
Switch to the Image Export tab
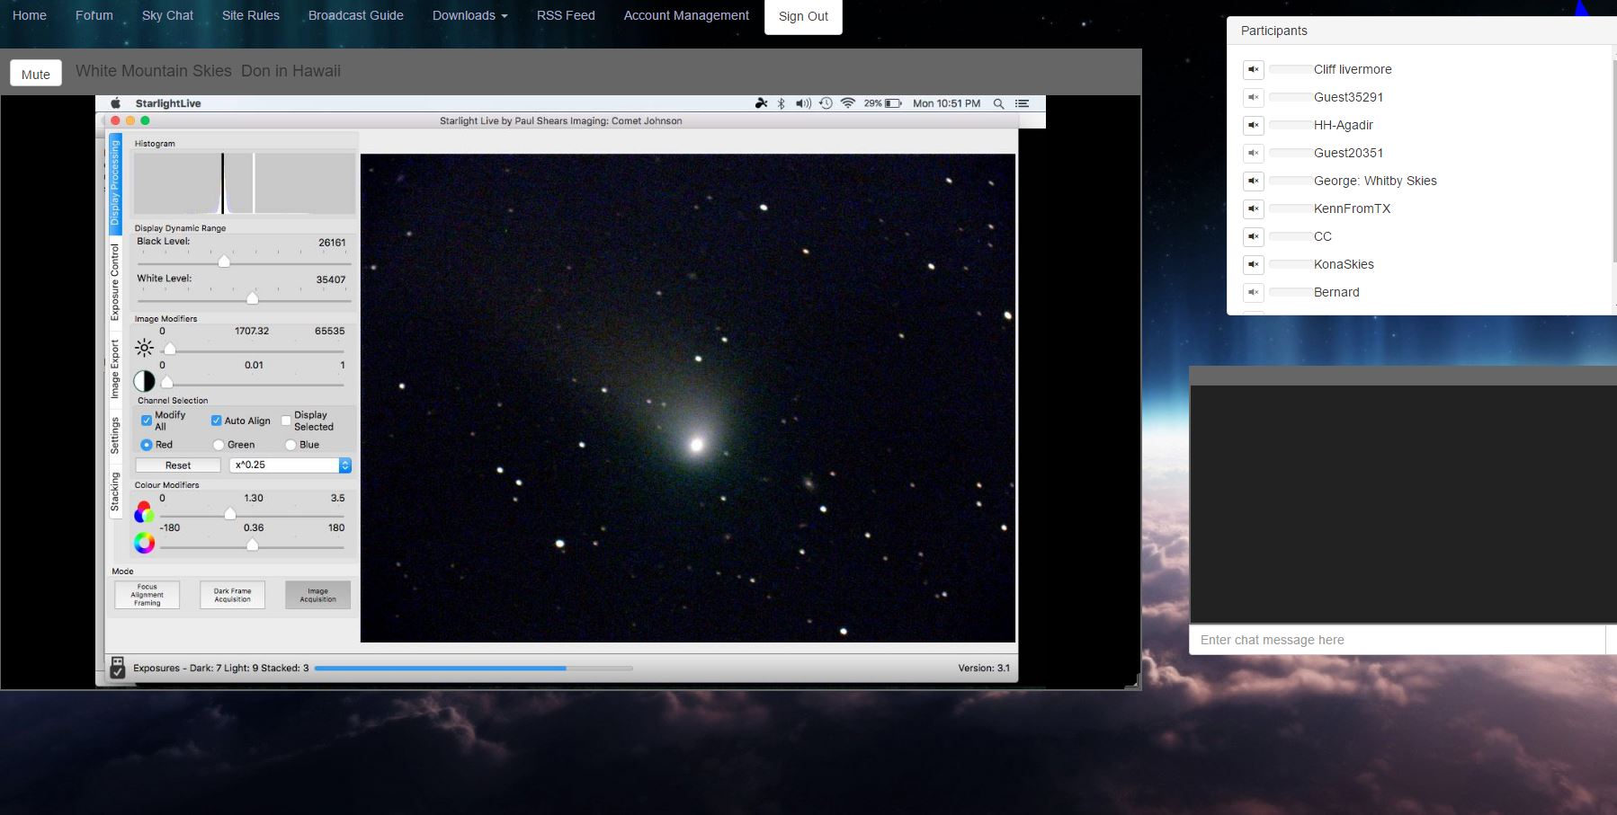[115, 368]
